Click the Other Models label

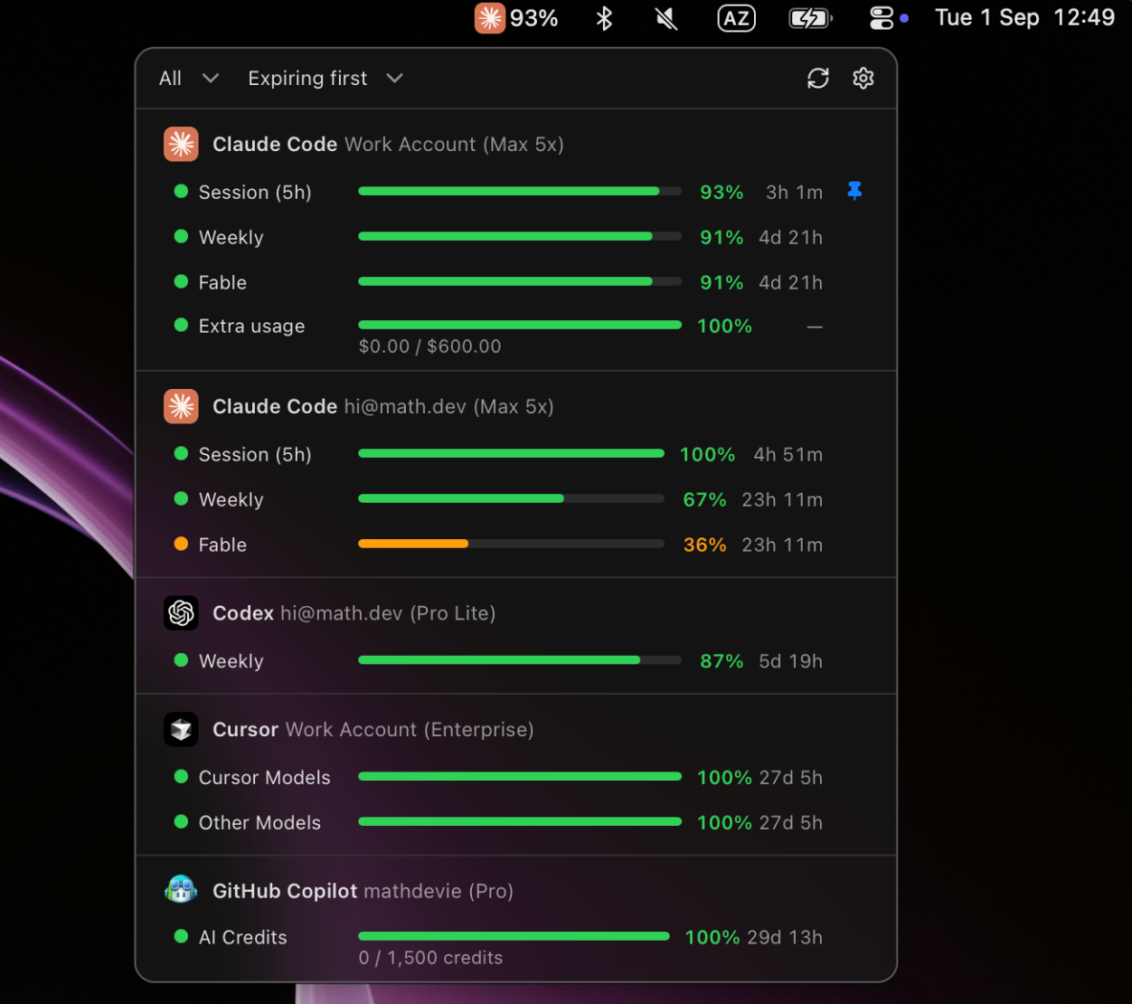259,823
